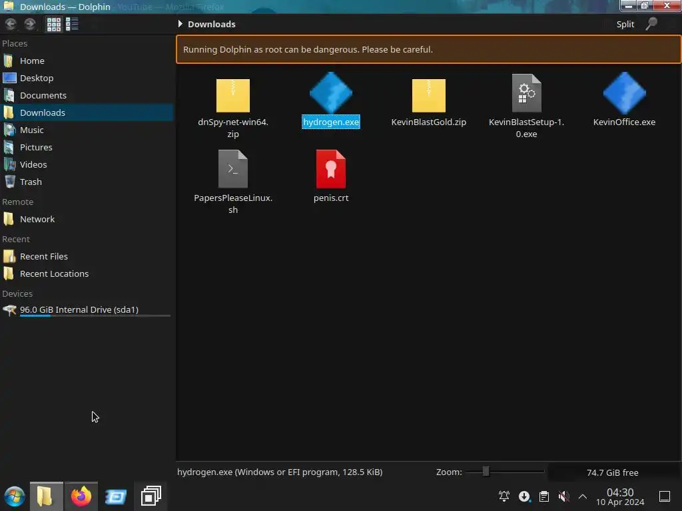This screenshot has width=682, height=511.
Task: Open Home in Places
Action: click(x=87, y=61)
